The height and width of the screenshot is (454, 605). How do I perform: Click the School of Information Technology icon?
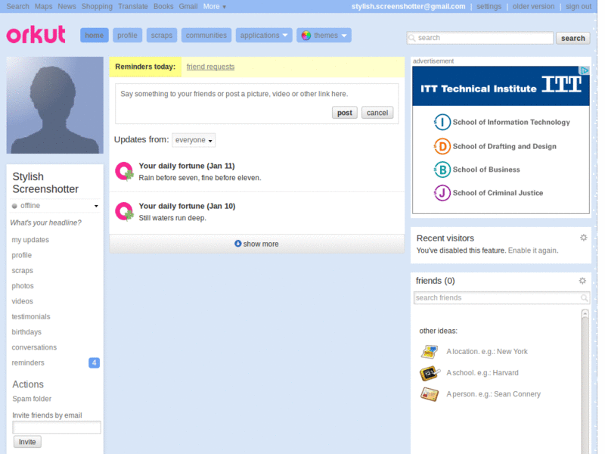(x=442, y=123)
